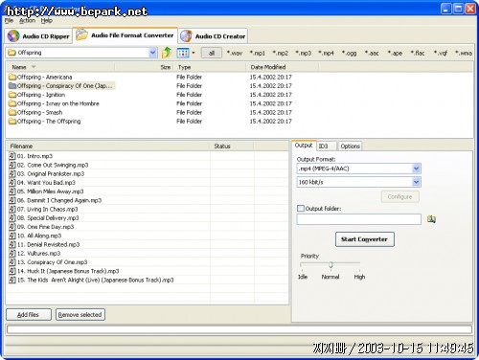Select Offspring - Conspiracy Of One folder row
The image size is (479, 360).
61,86
